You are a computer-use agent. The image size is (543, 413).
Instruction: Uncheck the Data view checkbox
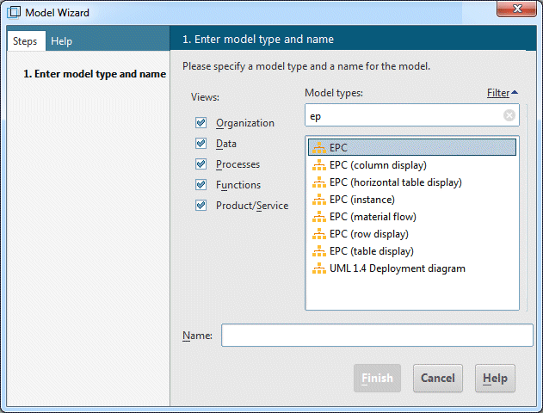coord(201,143)
